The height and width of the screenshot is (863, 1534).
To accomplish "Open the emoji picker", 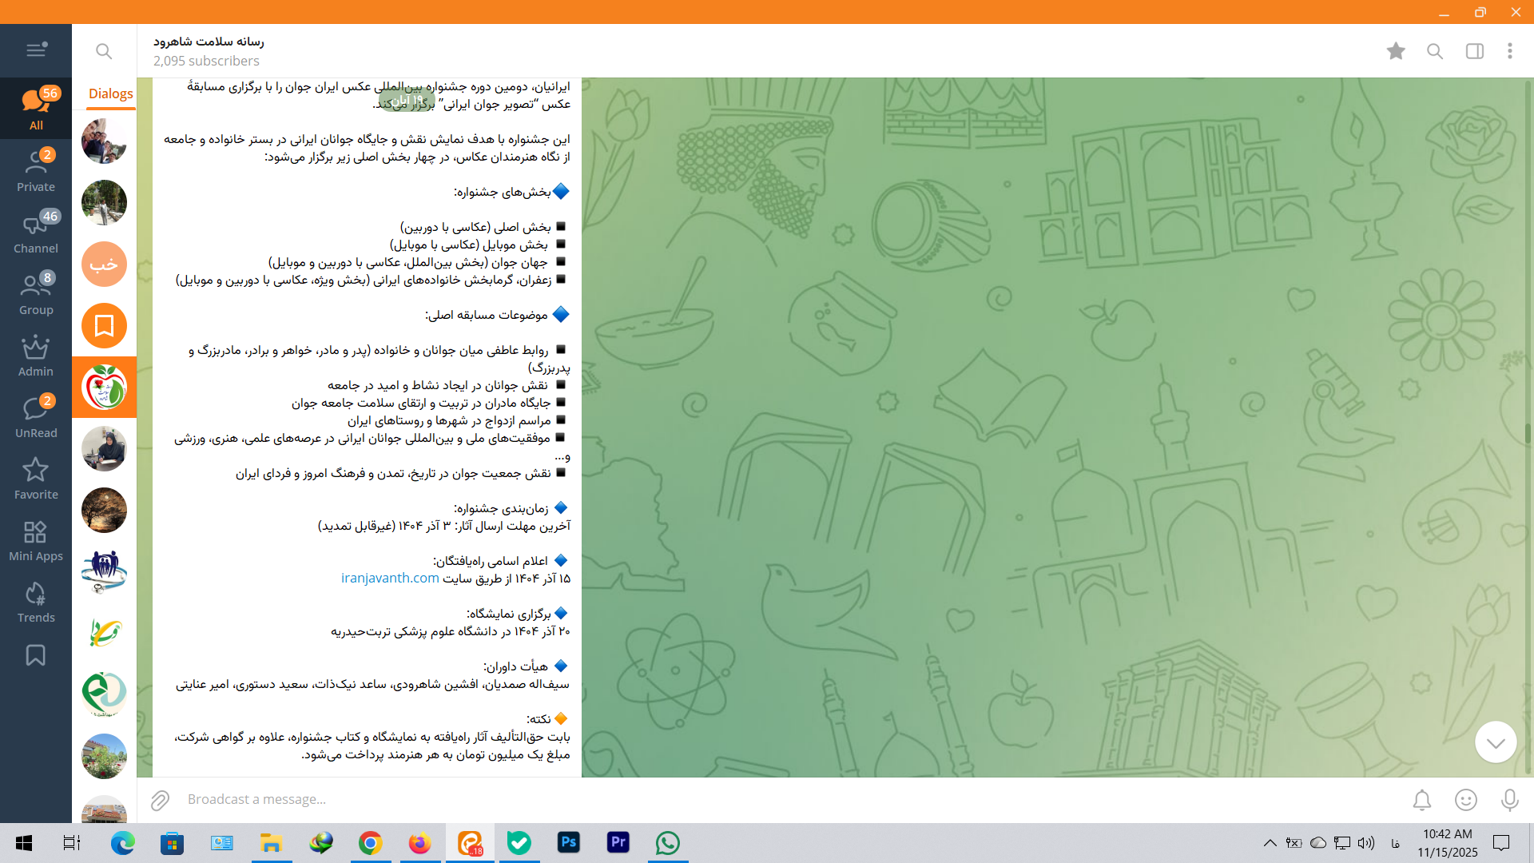I will (x=1465, y=800).
